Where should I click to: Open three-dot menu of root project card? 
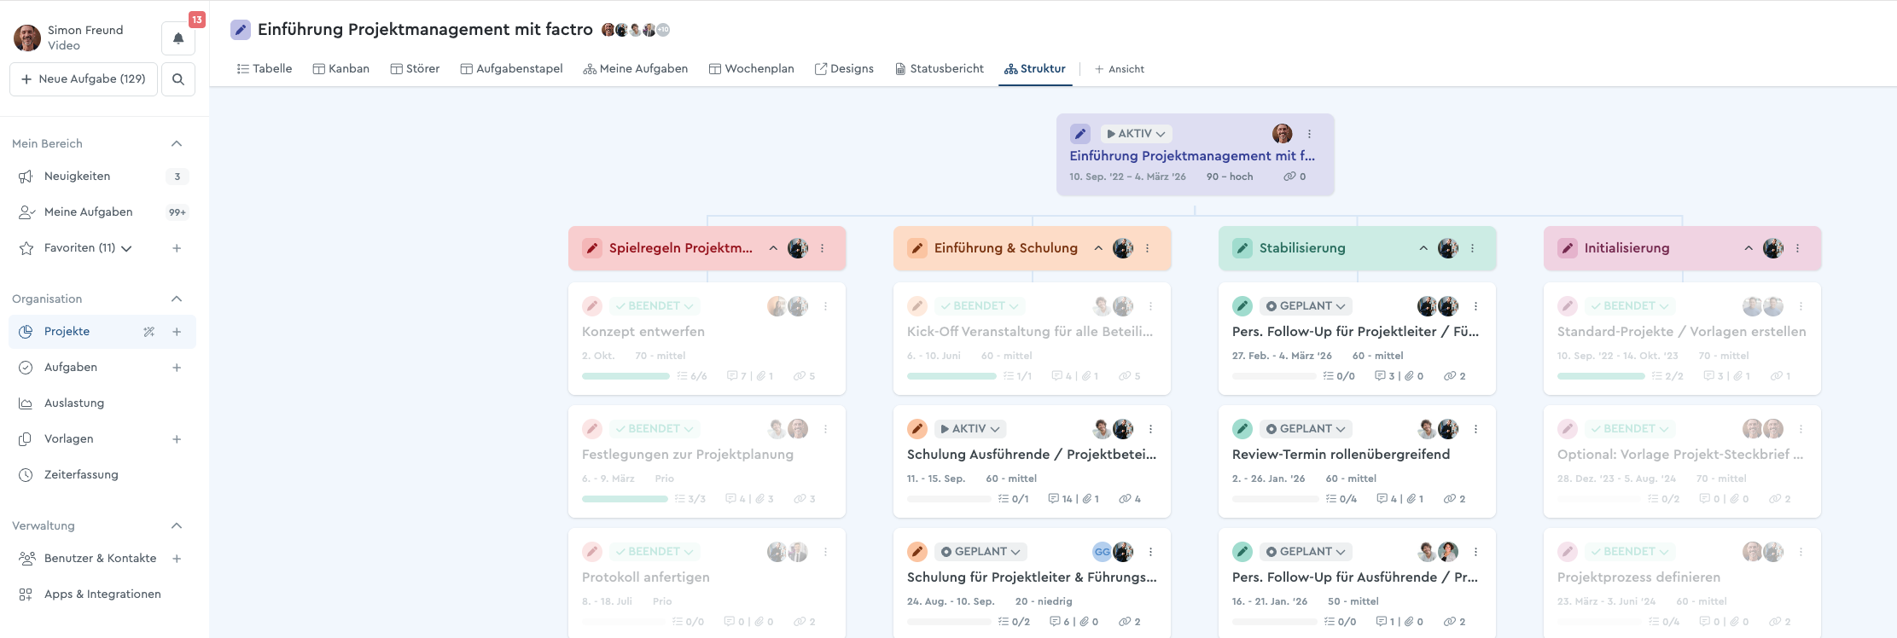coord(1309,134)
